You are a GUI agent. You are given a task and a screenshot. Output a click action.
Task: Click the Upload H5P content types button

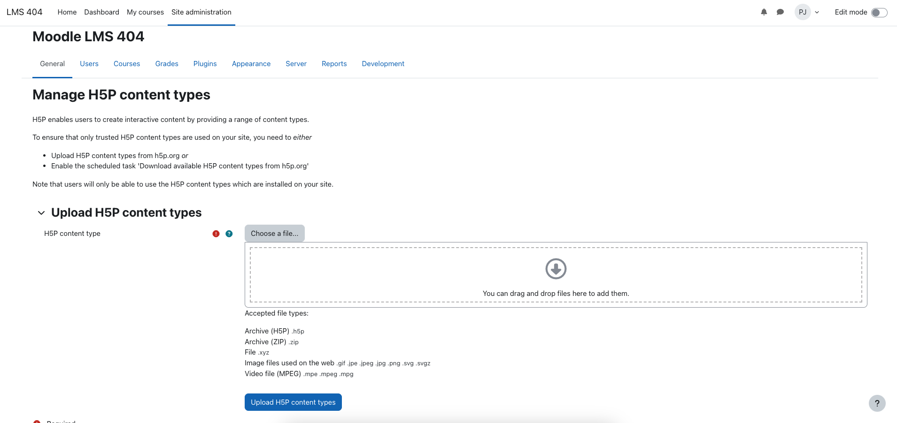(293, 402)
